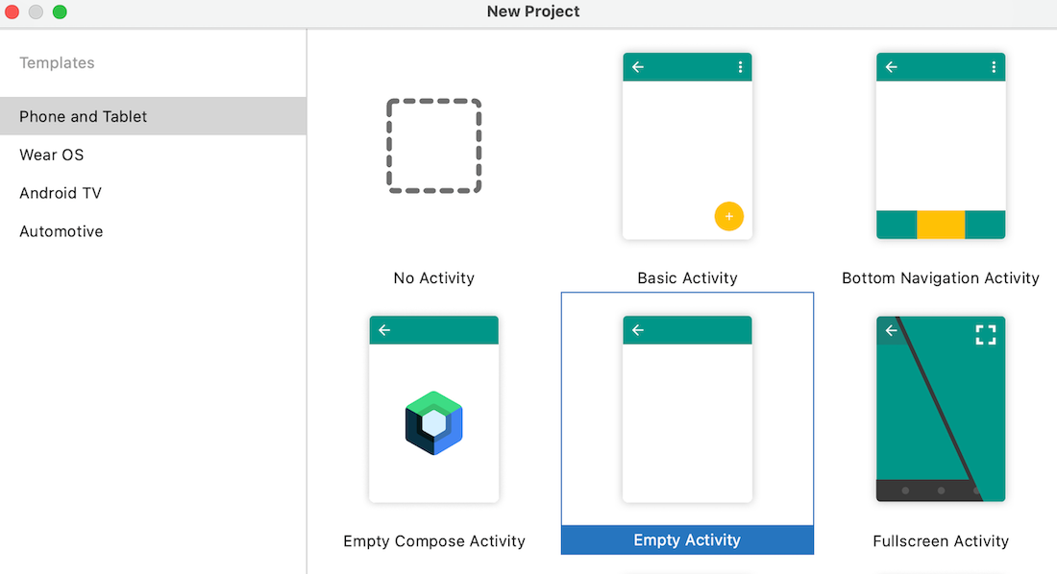Image resolution: width=1057 pixels, height=574 pixels.
Task: Click the three-dot icon in Bottom Navigation preview
Action: tap(994, 67)
